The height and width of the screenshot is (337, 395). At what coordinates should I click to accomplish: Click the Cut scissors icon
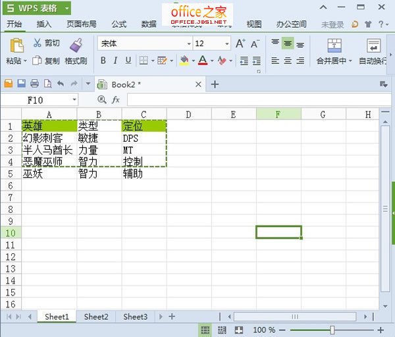coord(38,44)
